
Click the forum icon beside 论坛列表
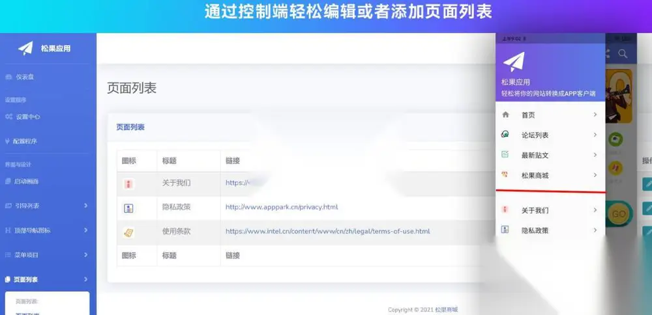[x=506, y=134]
